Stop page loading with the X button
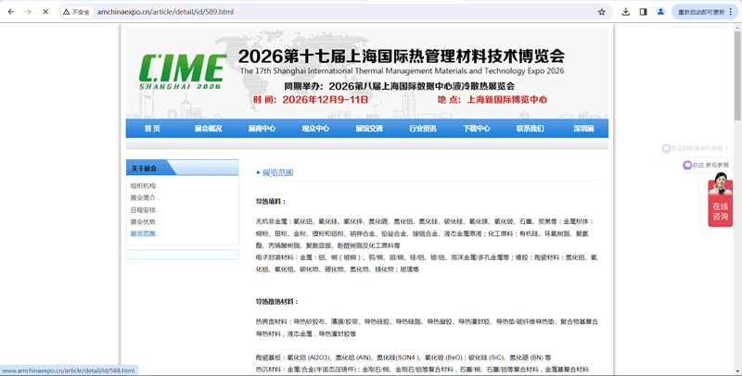Viewport: 742px width, 376px height. click(x=46, y=12)
